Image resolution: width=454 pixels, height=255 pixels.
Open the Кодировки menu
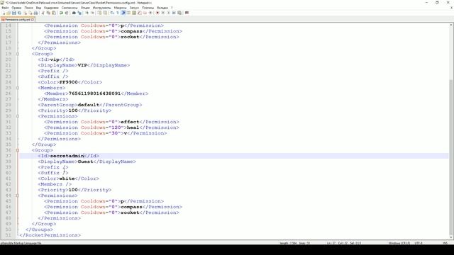tap(51, 8)
